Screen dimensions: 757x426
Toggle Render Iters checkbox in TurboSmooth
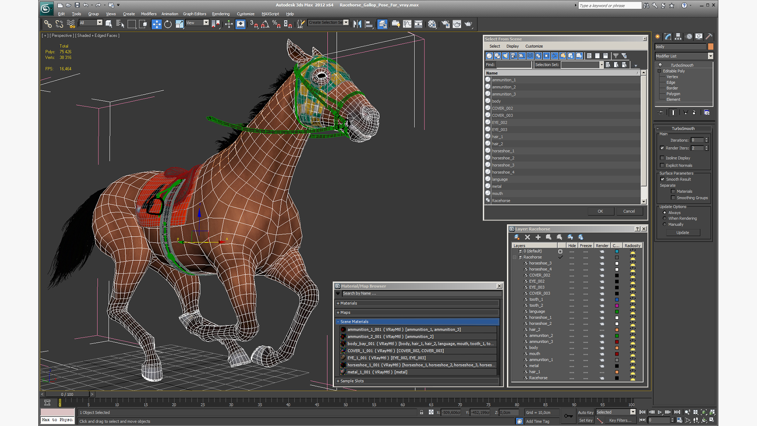pos(662,148)
